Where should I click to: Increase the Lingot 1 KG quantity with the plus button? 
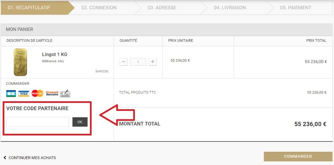click(153, 62)
